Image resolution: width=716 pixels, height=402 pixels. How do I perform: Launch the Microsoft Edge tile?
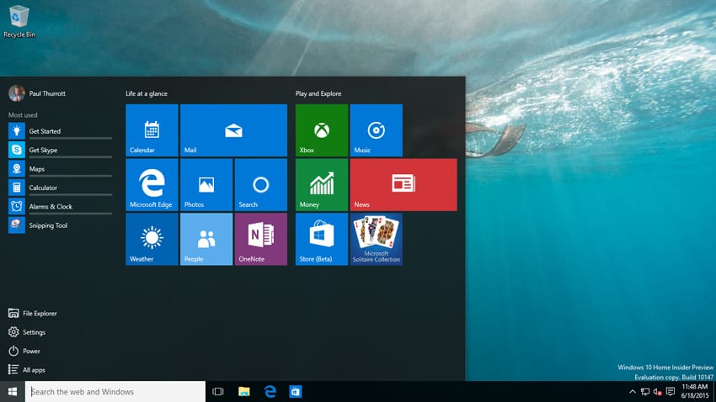pos(152,184)
